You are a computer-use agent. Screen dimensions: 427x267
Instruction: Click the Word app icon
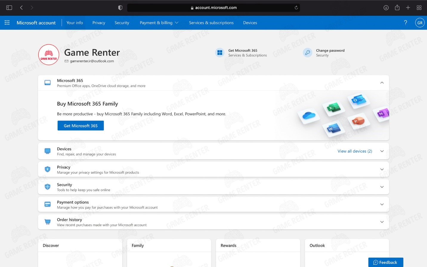[334, 129]
